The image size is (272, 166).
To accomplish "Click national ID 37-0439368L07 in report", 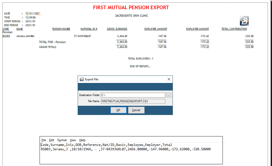I will [82, 36].
